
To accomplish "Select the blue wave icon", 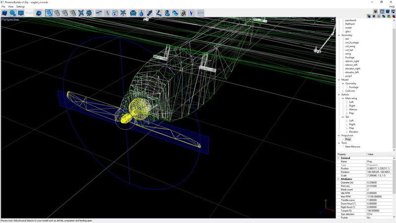I will (175, 12).
